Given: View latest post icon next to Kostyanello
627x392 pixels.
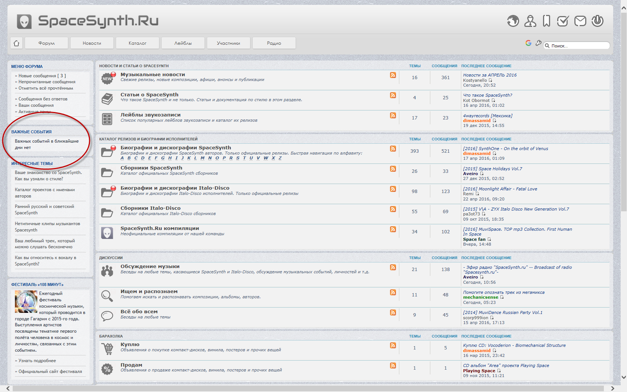Looking at the screenshot, I should [490, 80].
